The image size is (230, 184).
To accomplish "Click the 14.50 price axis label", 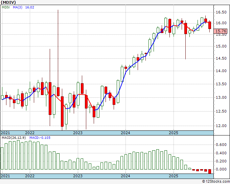I will [221, 58].
